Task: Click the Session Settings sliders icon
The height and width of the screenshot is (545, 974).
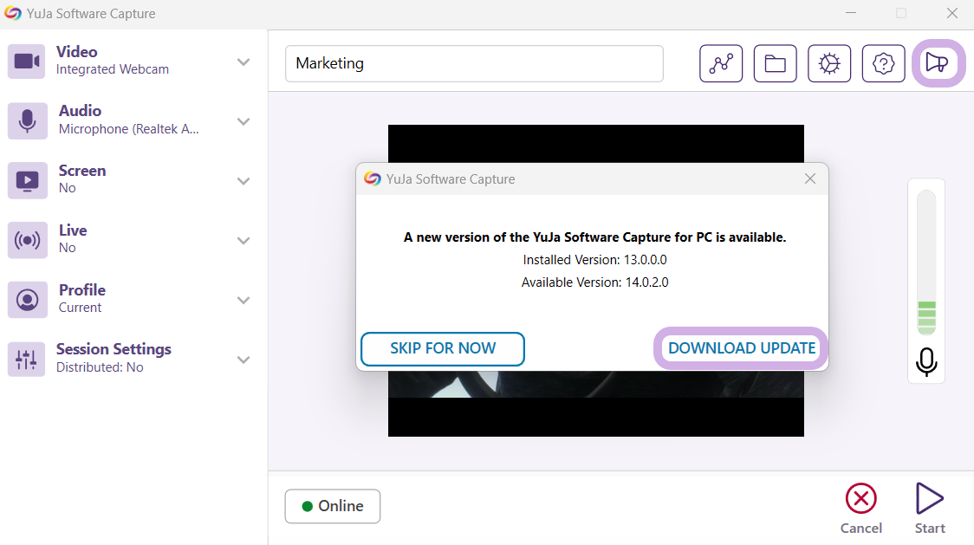Action: point(27,360)
